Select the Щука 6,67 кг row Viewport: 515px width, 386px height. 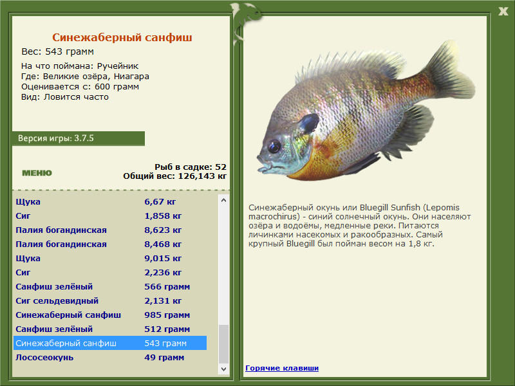[110, 202]
